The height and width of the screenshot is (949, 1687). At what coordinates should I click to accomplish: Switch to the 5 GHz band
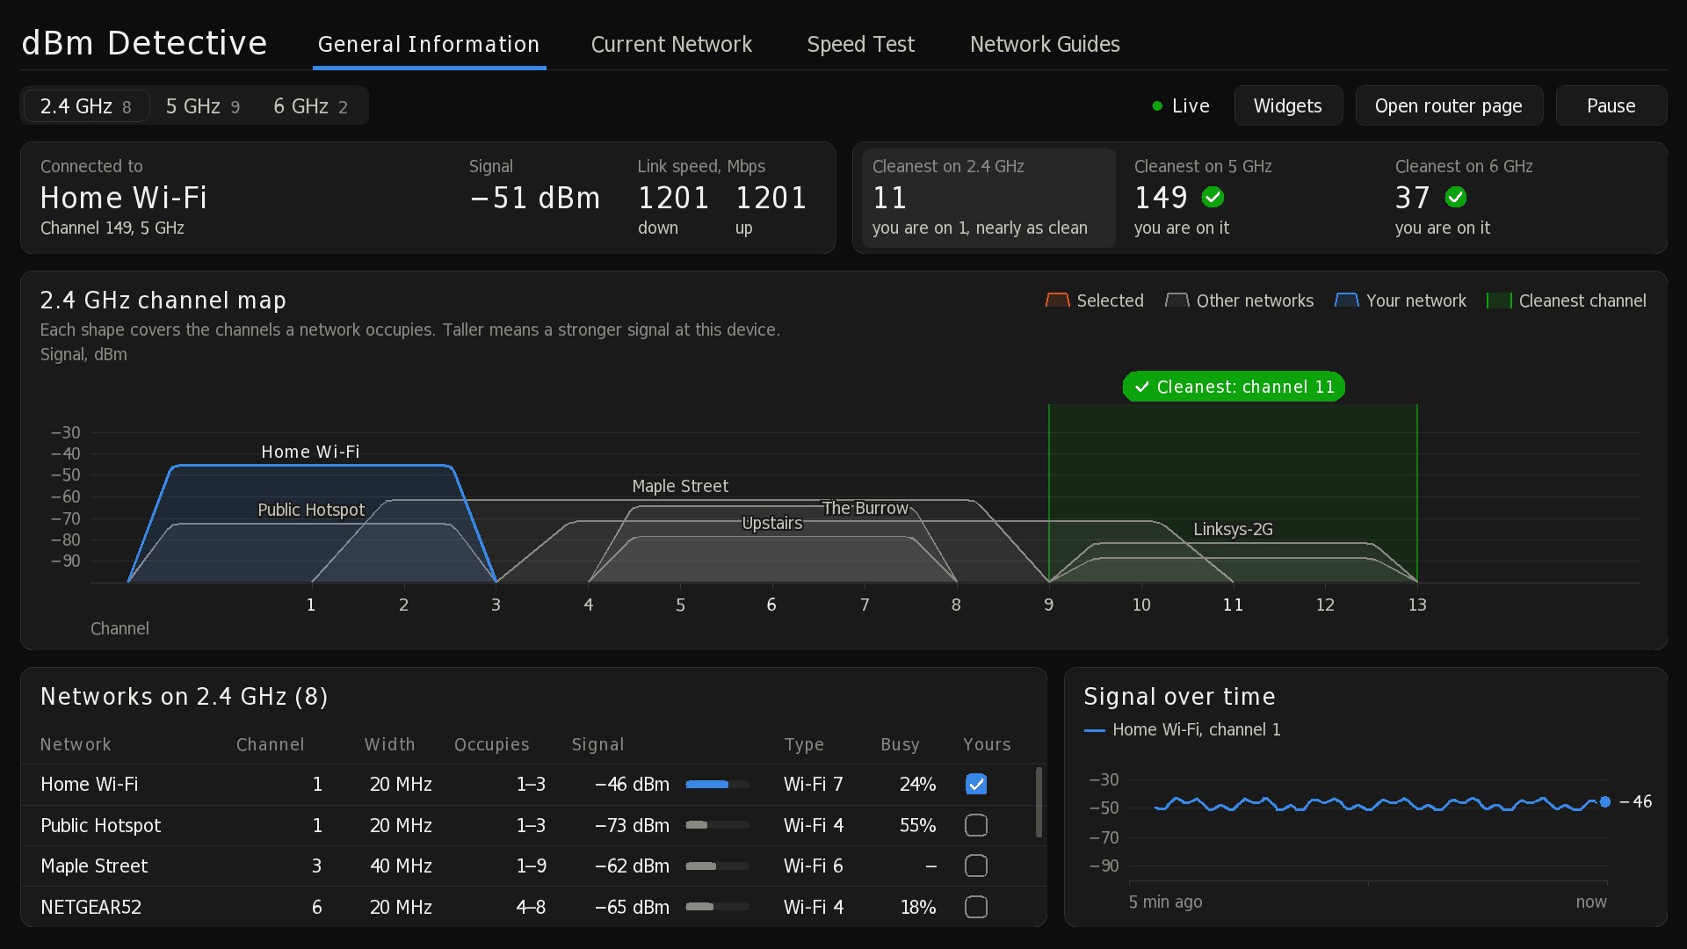tap(202, 106)
